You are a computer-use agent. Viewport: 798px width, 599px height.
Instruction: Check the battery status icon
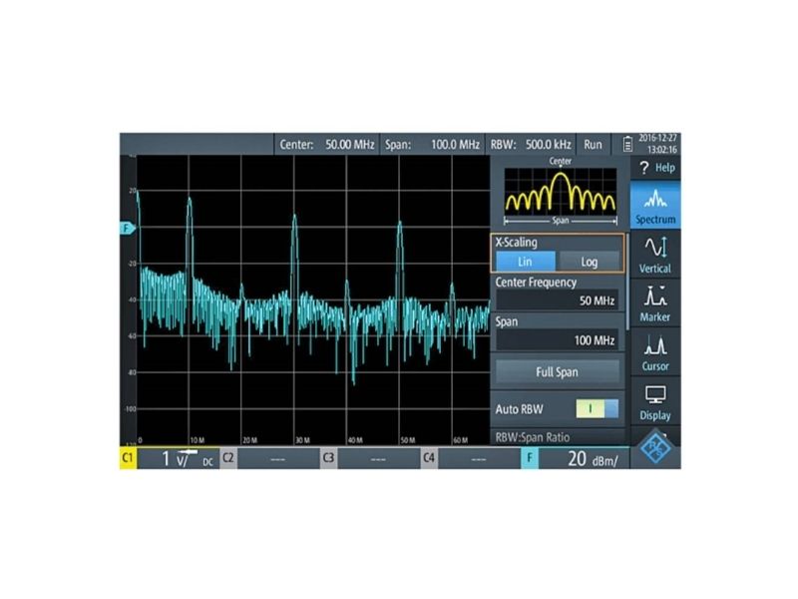click(x=628, y=144)
